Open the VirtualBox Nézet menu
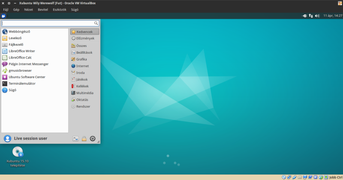Screen dimensions: 343x180 [28, 9]
